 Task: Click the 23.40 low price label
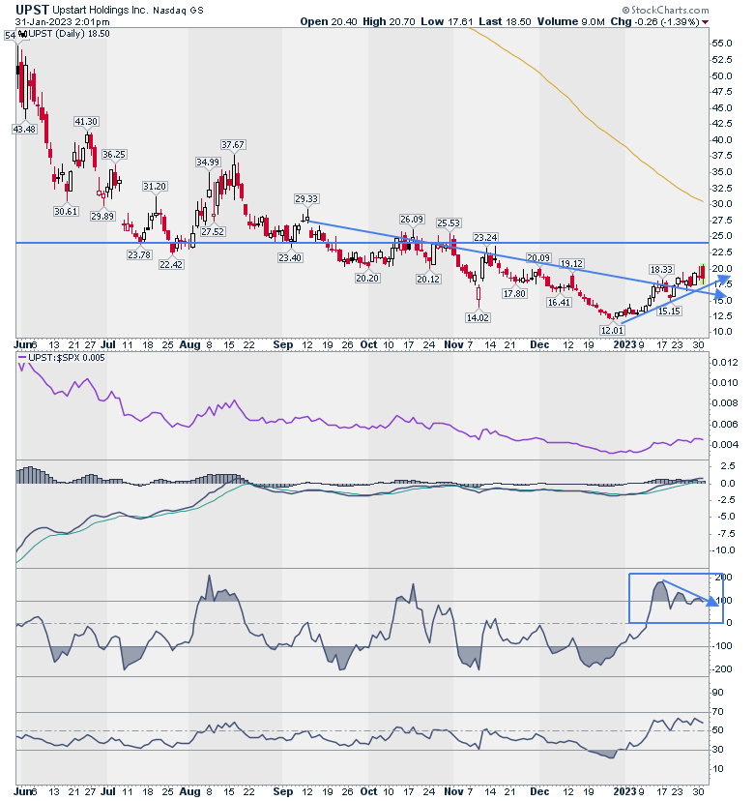(290, 257)
